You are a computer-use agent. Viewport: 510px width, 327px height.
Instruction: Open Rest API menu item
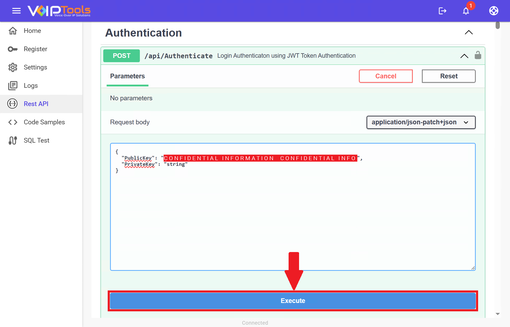click(x=36, y=104)
